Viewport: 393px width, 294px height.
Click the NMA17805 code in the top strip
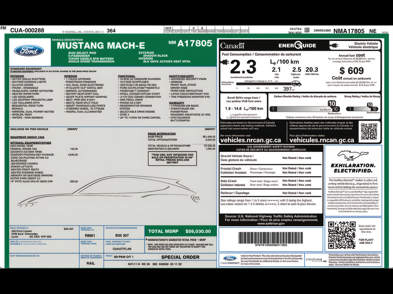pyautogui.click(x=348, y=31)
